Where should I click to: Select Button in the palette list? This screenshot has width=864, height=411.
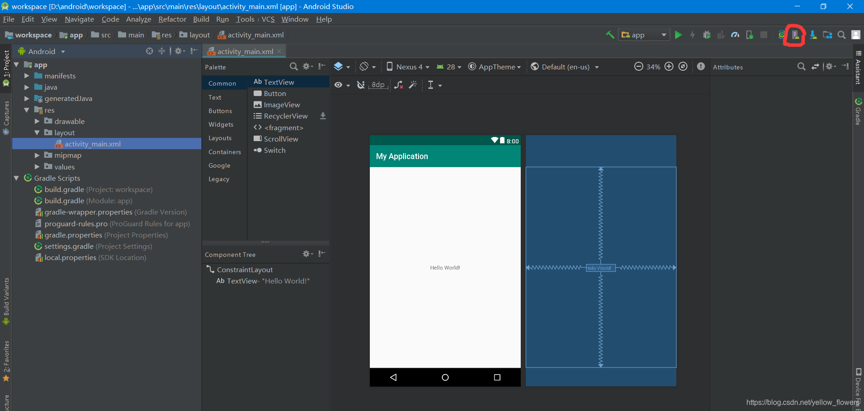point(288,93)
